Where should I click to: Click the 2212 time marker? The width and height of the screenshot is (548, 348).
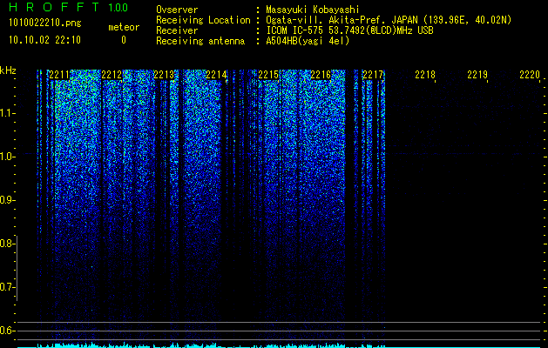pyautogui.click(x=112, y=74)
